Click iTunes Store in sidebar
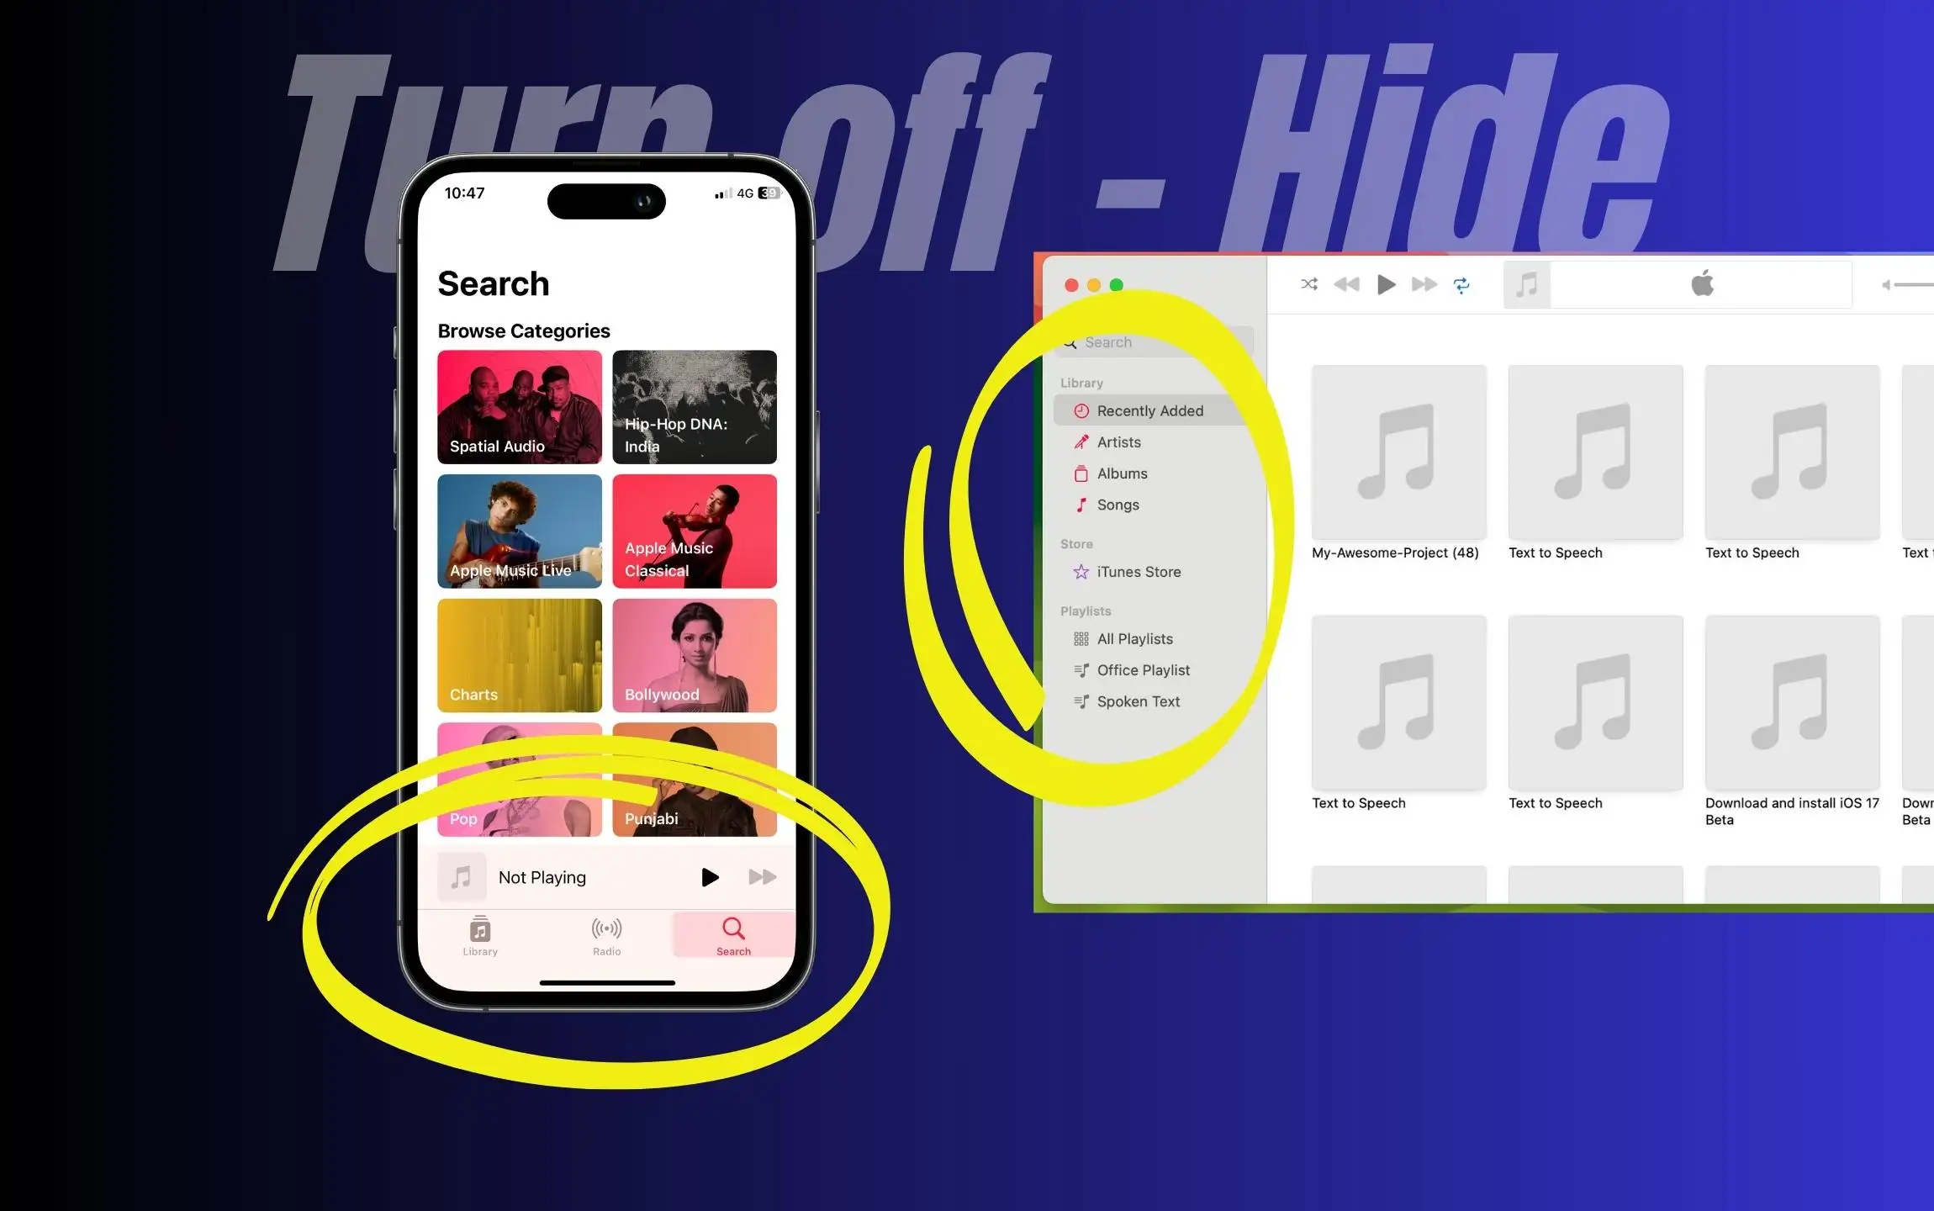Viewport: 1934px width, 1211px height. click(1138, 571)
